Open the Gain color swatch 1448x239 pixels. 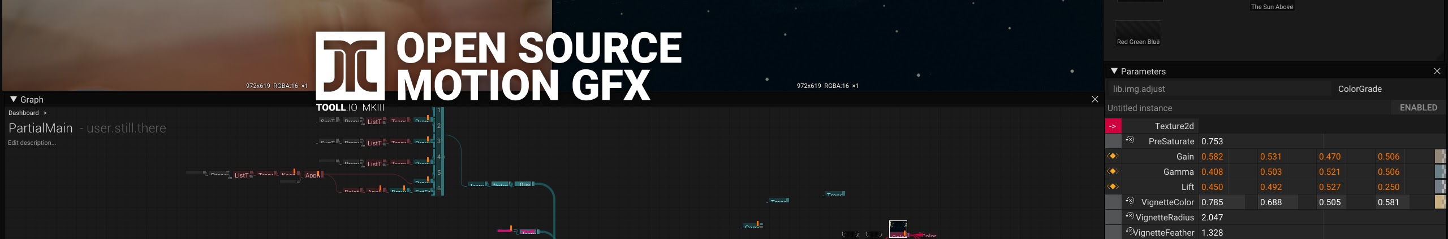1440,156
